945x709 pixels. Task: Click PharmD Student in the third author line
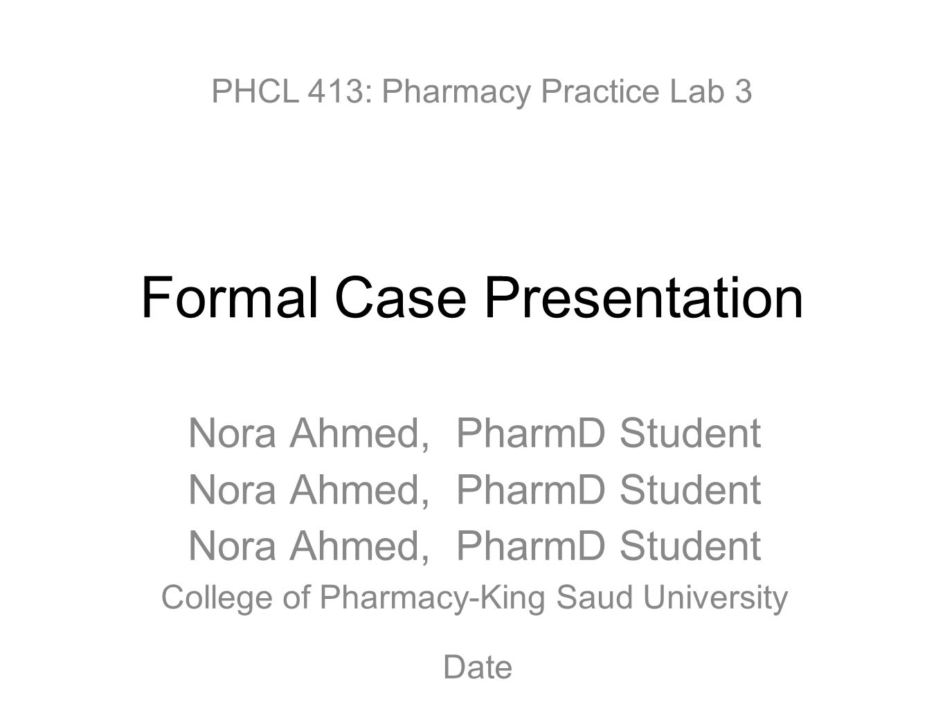pos(609,545)
